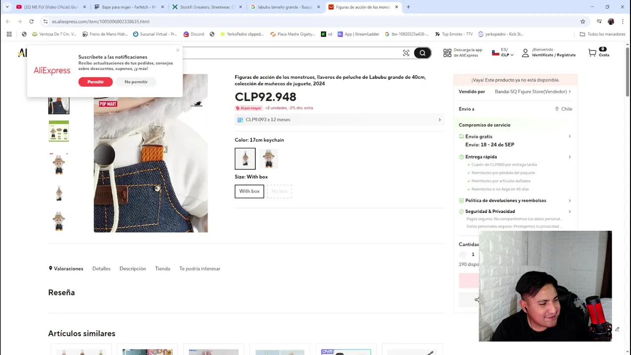Jump to the Descripción section
The height and width of the screenshot is (355, 631).
click(x=133, y=269)
